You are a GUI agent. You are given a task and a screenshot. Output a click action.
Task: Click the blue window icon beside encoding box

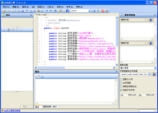pos(68,11)
